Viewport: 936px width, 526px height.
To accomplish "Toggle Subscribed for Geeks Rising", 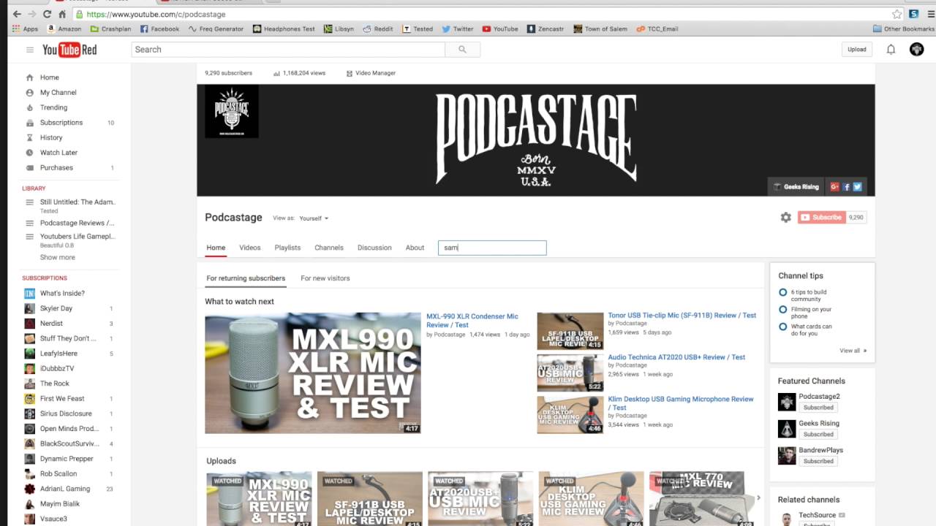I will (818, 434).
